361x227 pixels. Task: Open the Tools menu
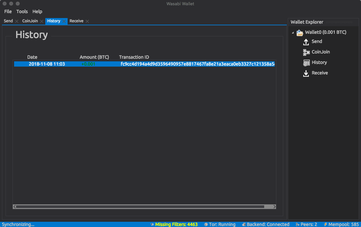click(x=22, y=11)
